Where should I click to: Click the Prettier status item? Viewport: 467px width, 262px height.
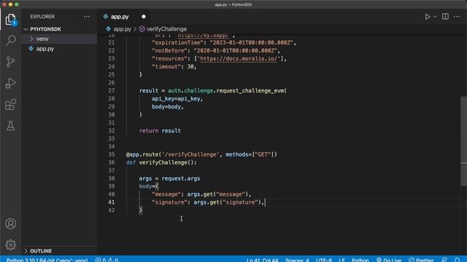coord(421,260)
